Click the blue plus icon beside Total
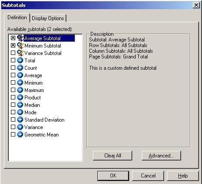This screenshot has width=202, height=184. [20, 60]
